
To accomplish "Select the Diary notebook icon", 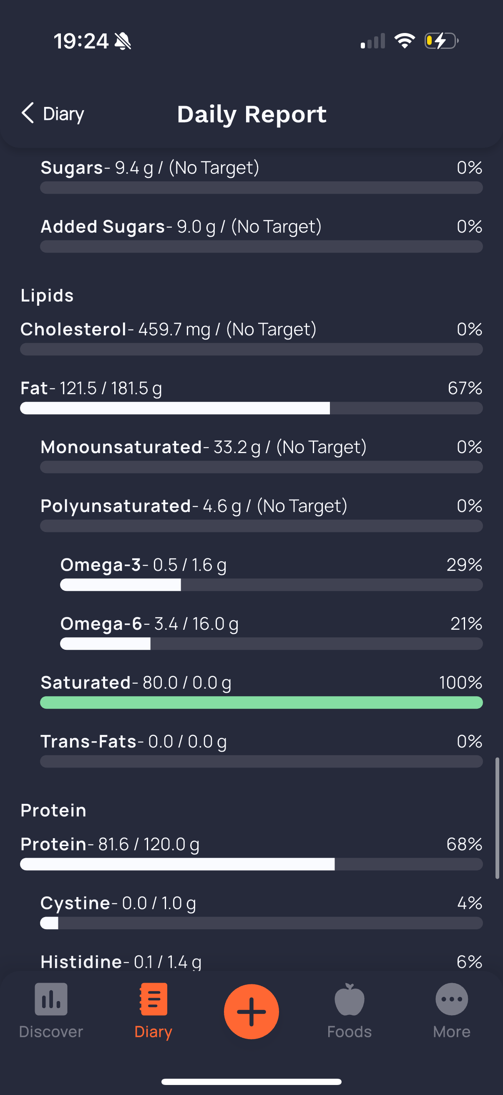I will click(x=153, y=999).
